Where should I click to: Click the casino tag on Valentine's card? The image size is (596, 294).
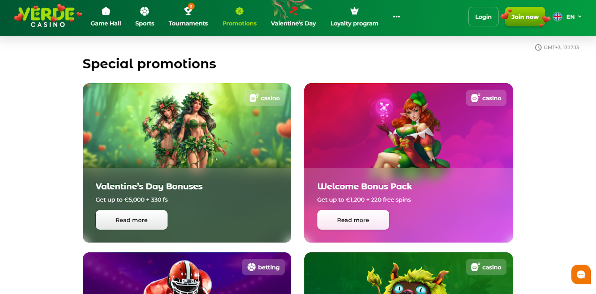264,98
